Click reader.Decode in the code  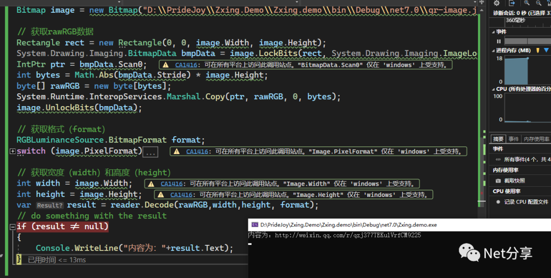[x=142, y=205]
